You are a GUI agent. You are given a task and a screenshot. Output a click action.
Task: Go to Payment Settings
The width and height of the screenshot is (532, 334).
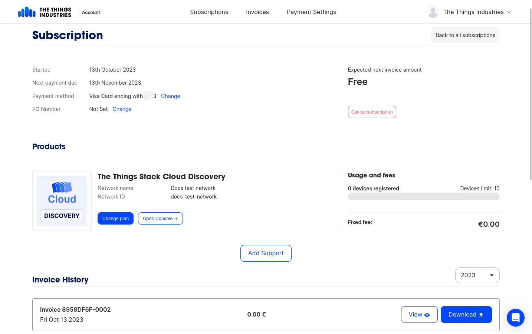coord(311,12)
